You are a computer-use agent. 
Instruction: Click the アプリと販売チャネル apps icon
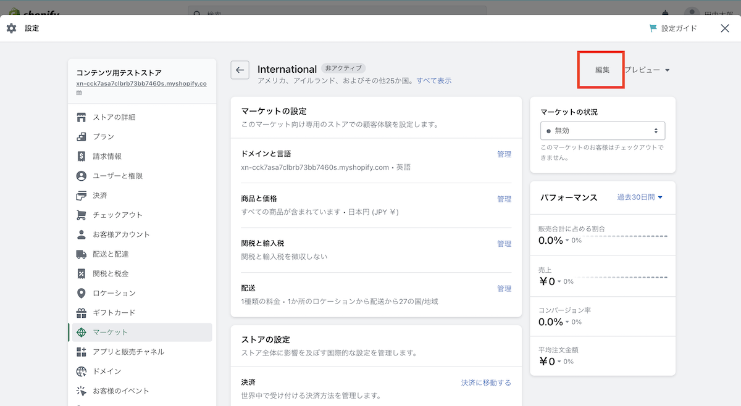point(81,352)
